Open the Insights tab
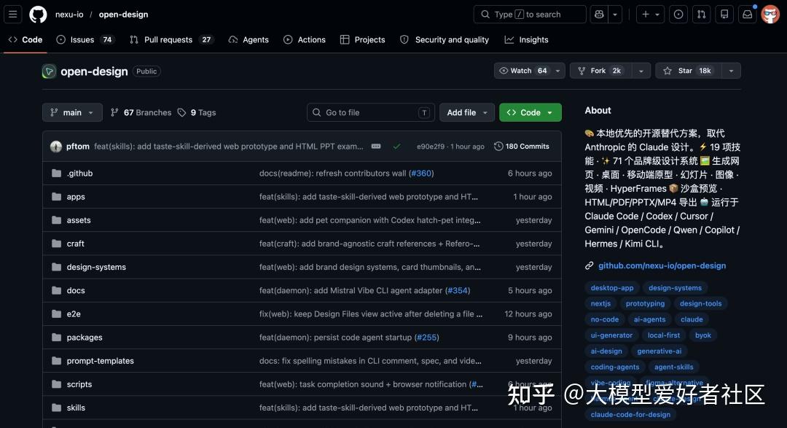787x428 pixels. pyautogui.click(x=526, y=39)
